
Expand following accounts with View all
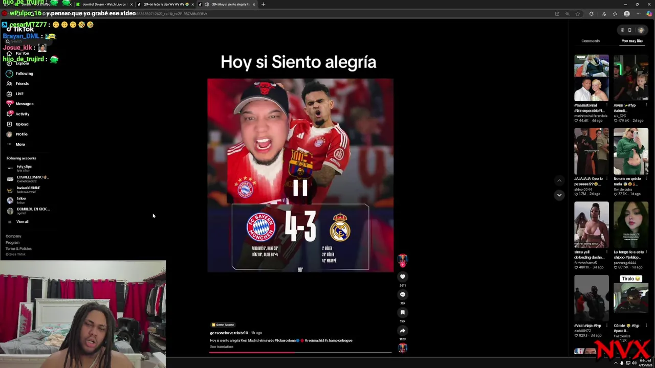point(18,221)
